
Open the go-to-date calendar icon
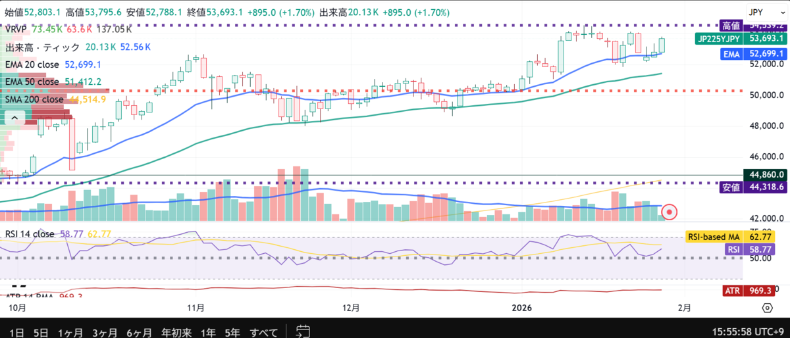click(303, 331)
